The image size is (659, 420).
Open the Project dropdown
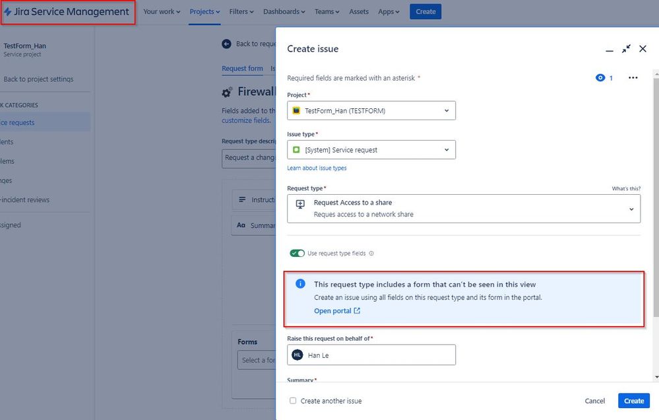coord(371,111)
